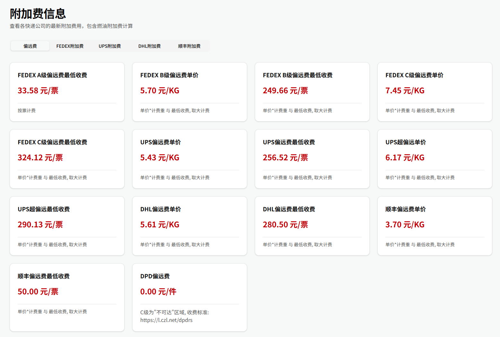
Task: Click the 按票计费 note
Action: [x=27, y=111]
